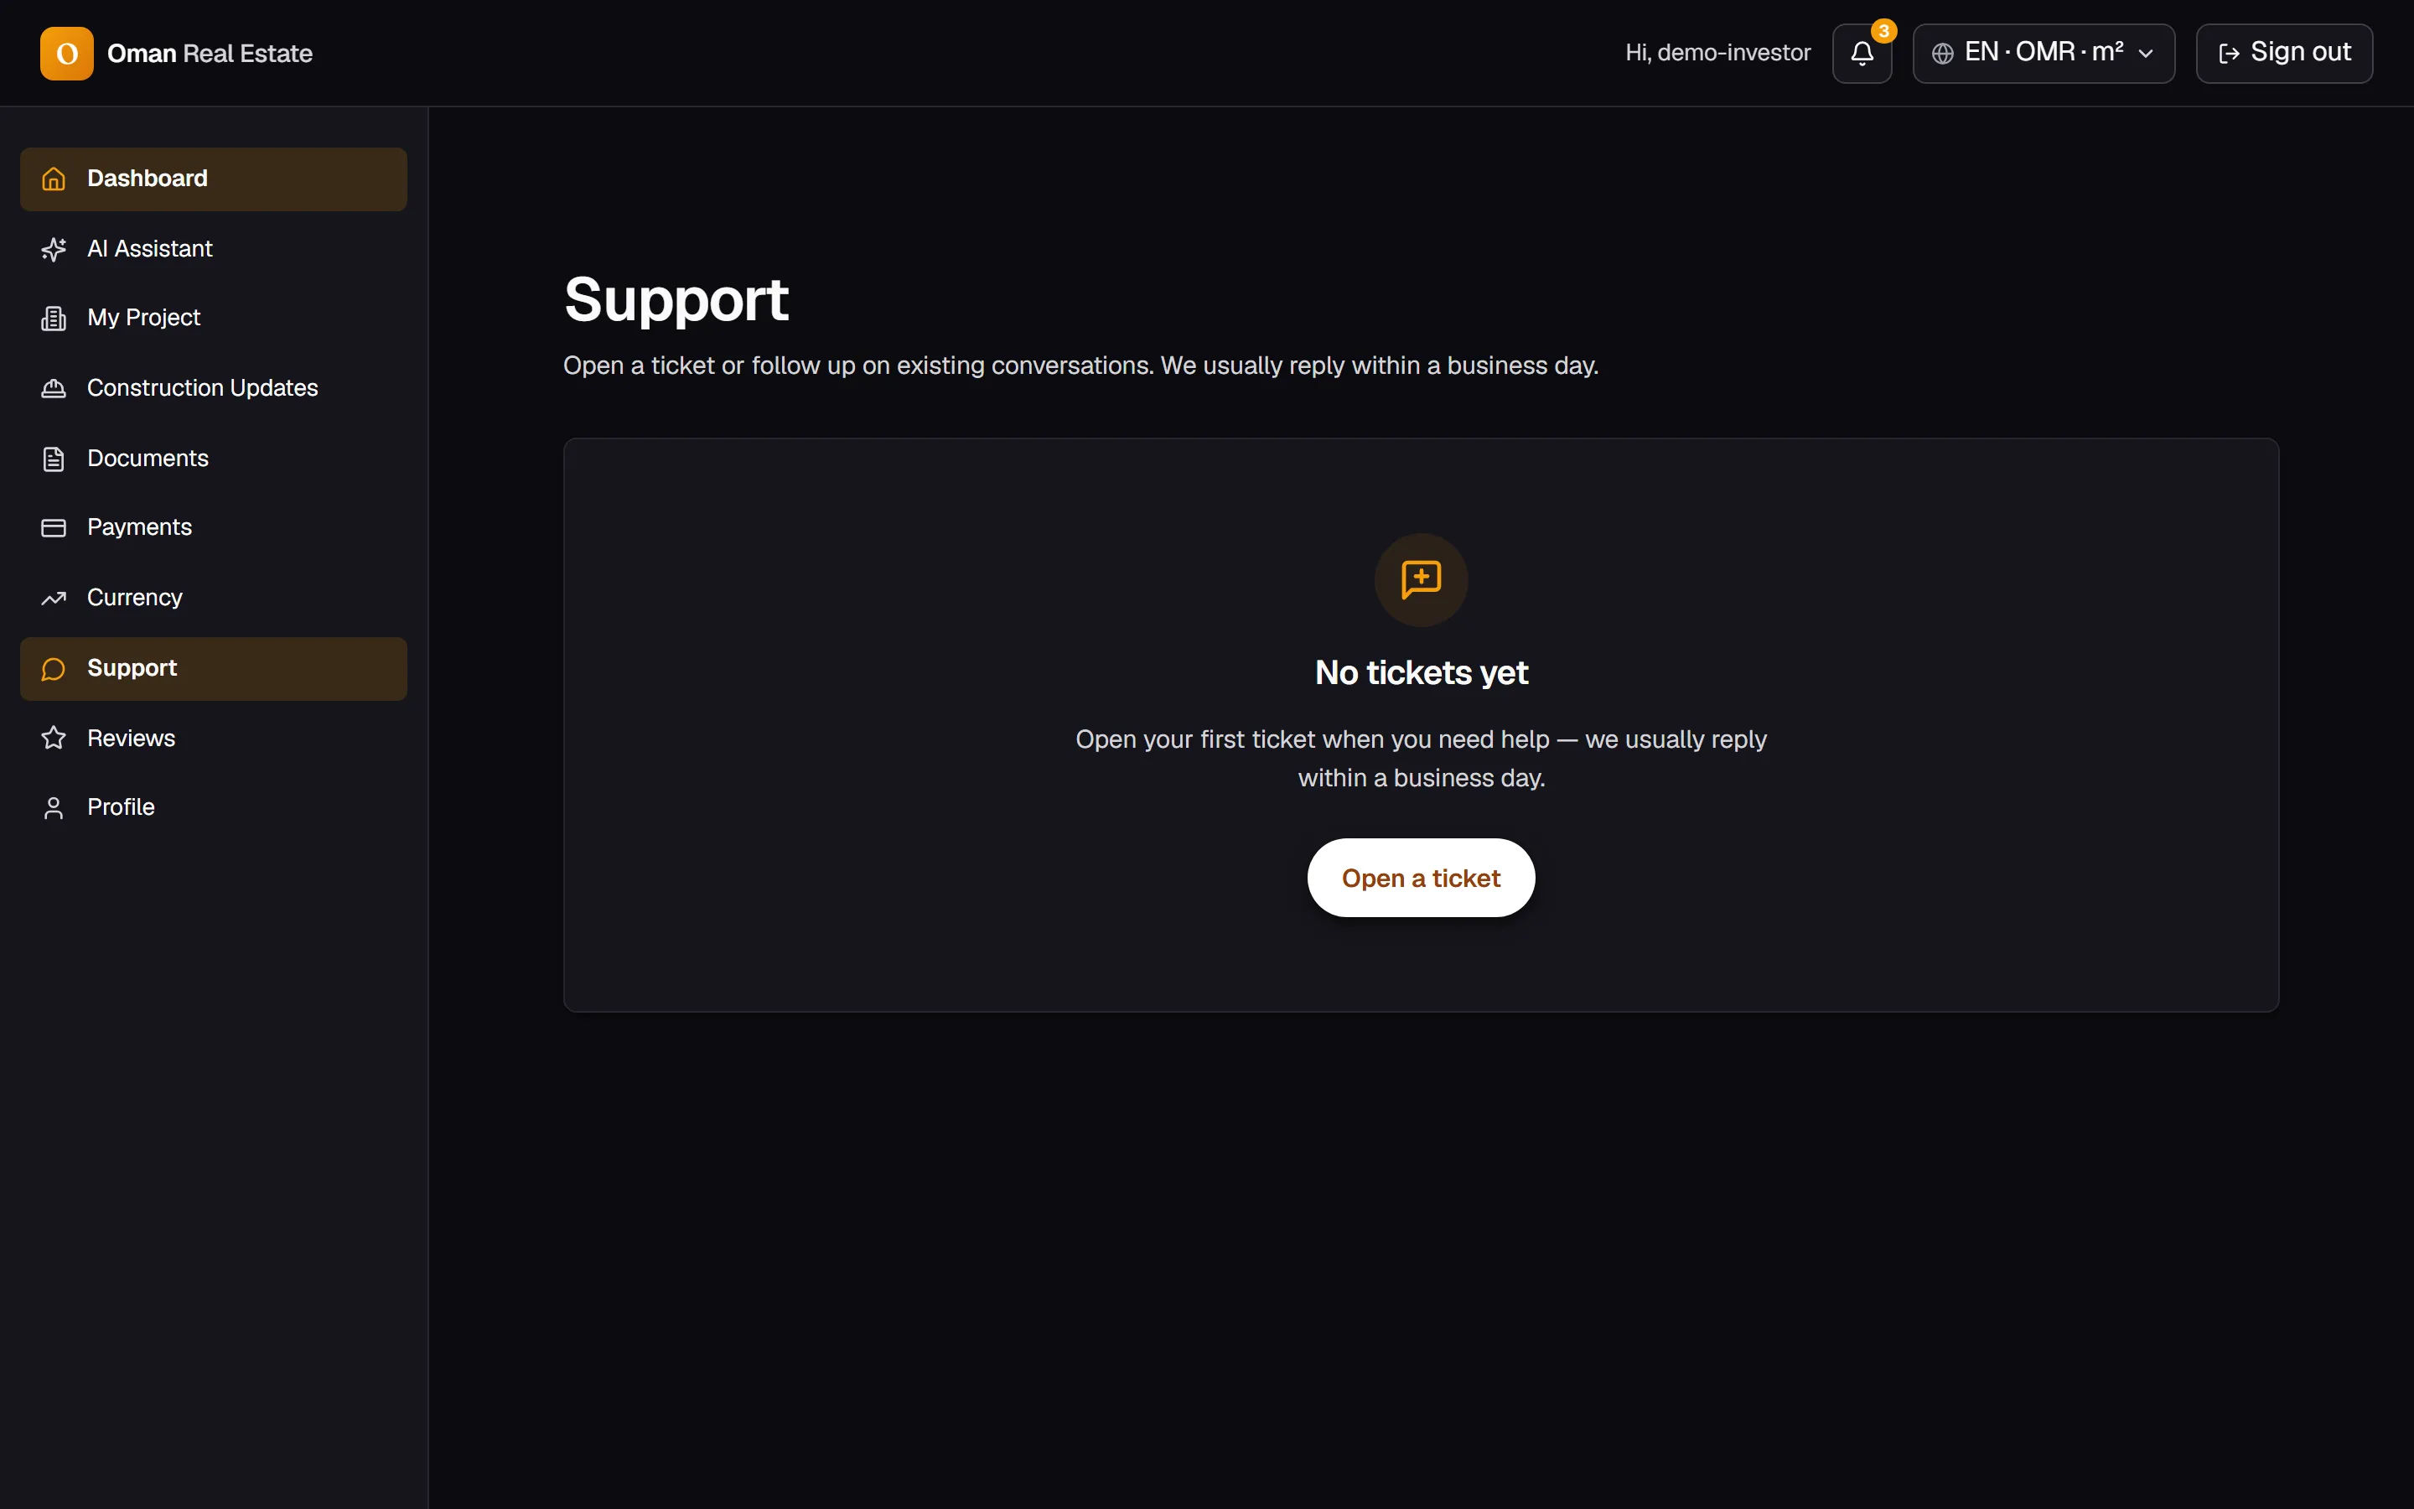The image size is (2414, 1509).
Task: Click the globe icon in language selector
Action: point(1942,53)
